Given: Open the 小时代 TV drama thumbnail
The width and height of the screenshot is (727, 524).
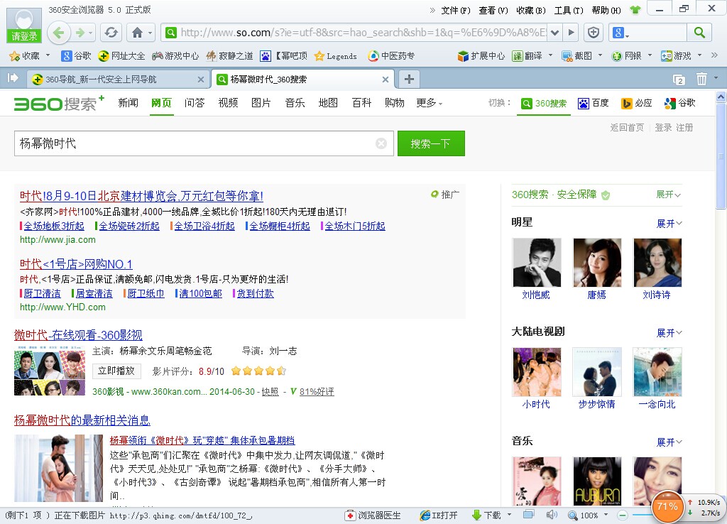Looking at the screenshot, I should pyautogui.click(x=537, y=372).
